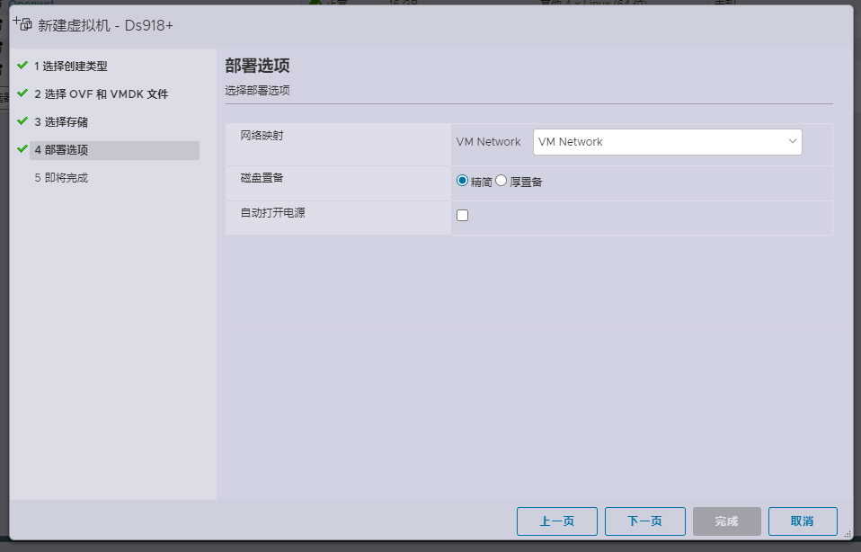Select the 精简 disk provisioning radio button

click(463, 181)
